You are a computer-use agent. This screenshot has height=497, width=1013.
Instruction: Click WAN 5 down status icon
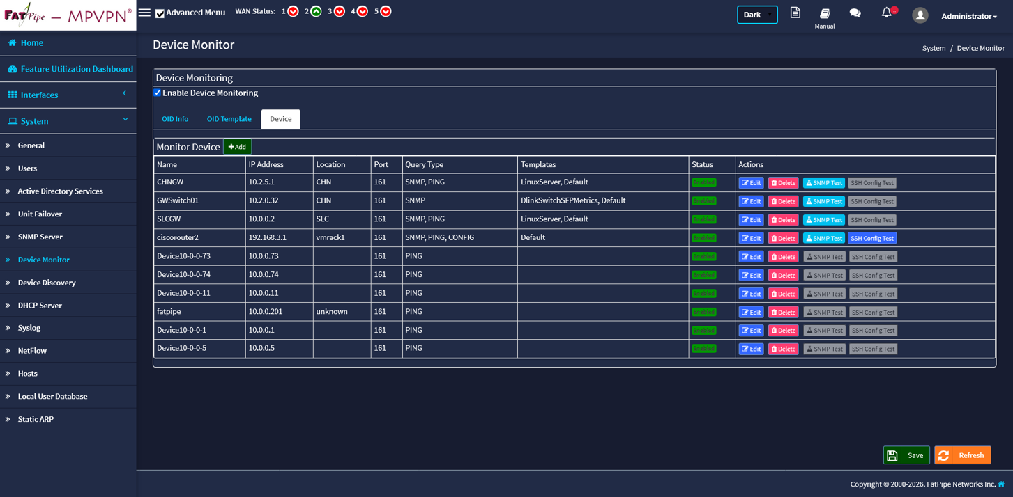tap(386, 11)
